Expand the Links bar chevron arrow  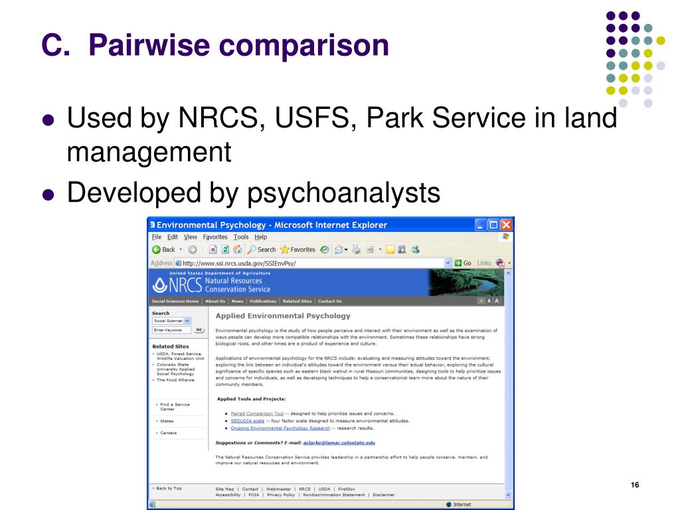point(509,263)
